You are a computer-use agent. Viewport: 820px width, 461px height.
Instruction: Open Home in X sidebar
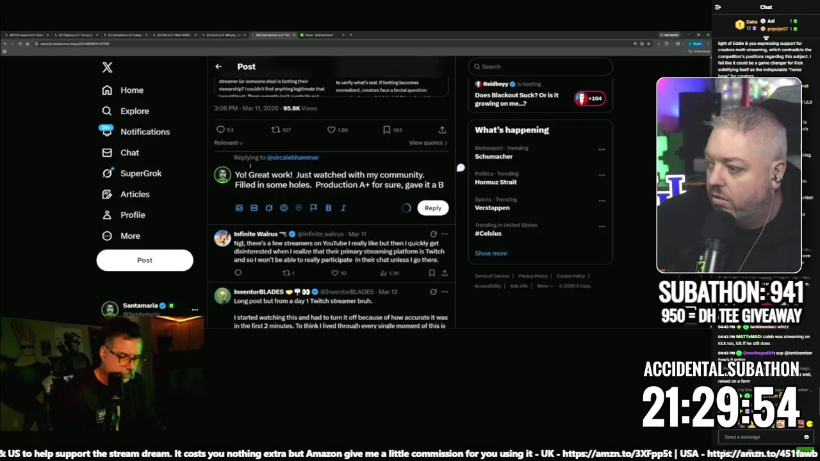(x=122, y=90)
